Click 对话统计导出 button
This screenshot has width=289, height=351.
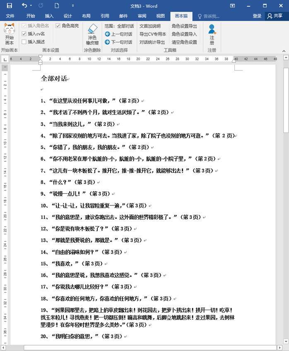click(x=152, y=42)
